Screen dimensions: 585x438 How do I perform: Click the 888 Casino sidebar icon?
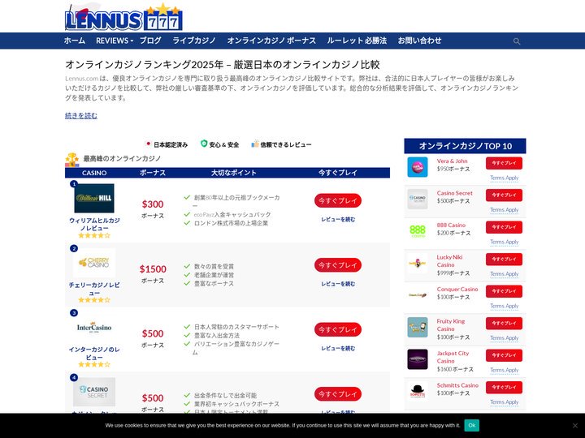(418, 231)
